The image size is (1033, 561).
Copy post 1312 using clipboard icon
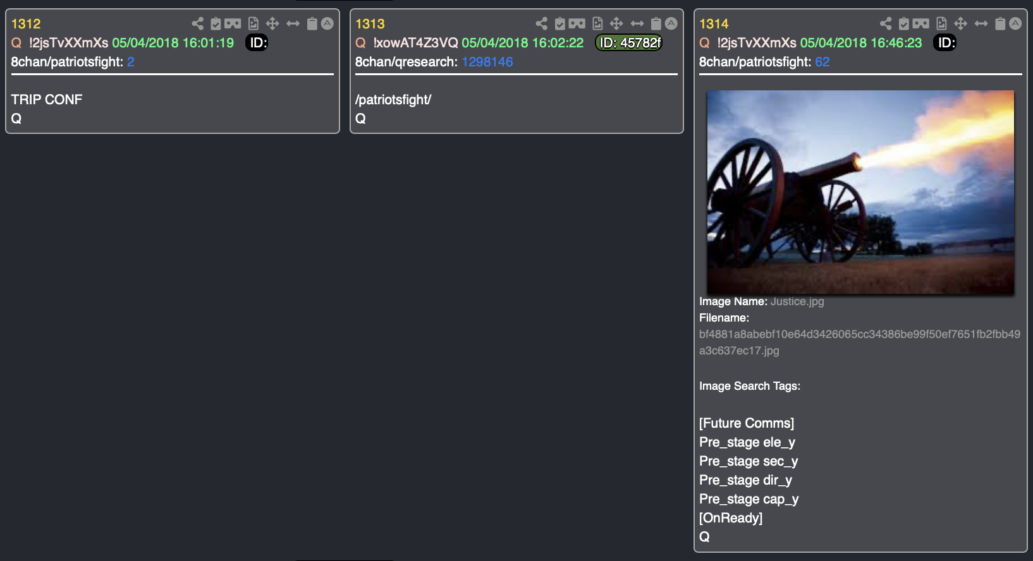[312, 23]
